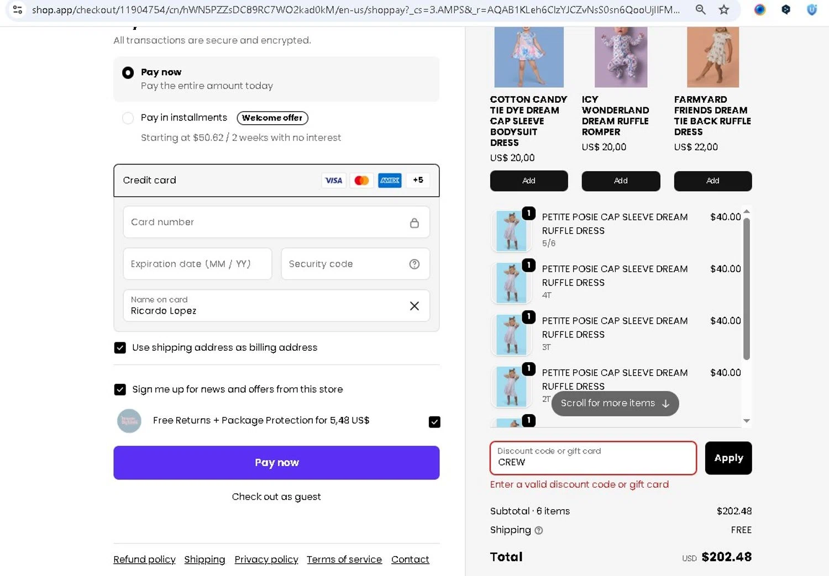Image resolution: width=829 pixels, height=576 pixels.
Task: Click the size 2T Petite Posie thumbnail
Action: [511, 387]
